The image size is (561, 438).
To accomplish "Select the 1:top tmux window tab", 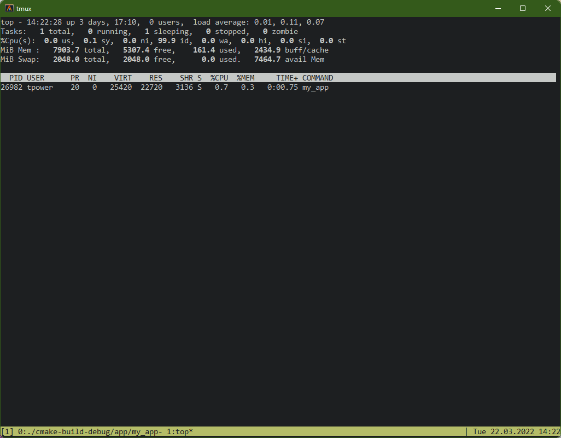I will pyautogui.click(x=177, y=432).
